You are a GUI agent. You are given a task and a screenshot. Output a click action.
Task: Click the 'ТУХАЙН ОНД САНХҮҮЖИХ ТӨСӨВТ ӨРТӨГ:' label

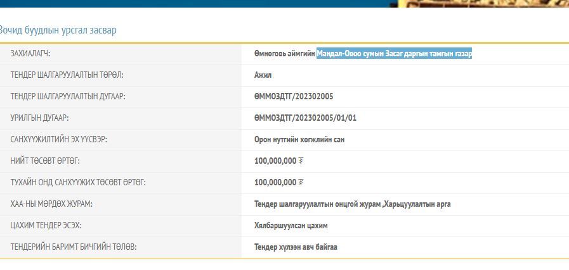point(78,183)
